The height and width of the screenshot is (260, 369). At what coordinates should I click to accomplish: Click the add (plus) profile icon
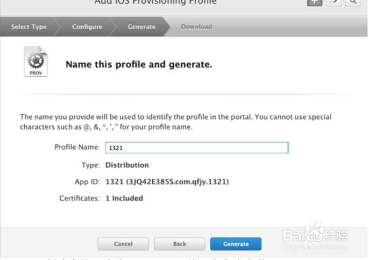point(314,3)
